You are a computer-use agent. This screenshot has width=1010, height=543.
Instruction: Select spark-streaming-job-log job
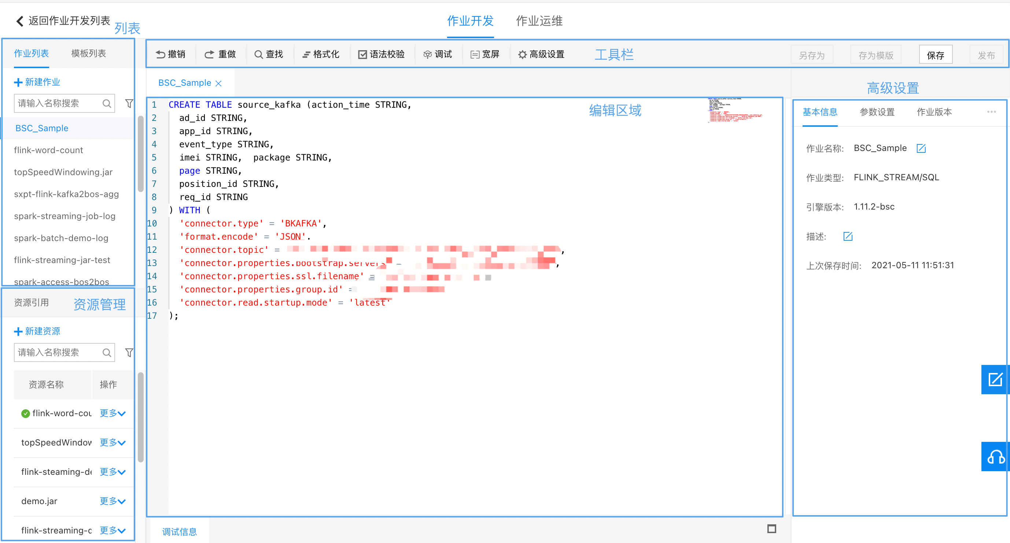pyautogui.click(x=65, y=216)
